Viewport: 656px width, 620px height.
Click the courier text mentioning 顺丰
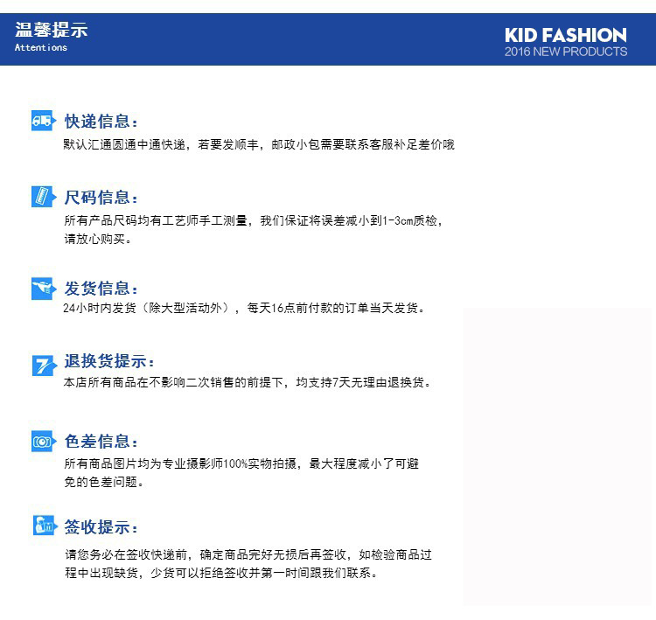pyautogui.click(x=259, y=144)
